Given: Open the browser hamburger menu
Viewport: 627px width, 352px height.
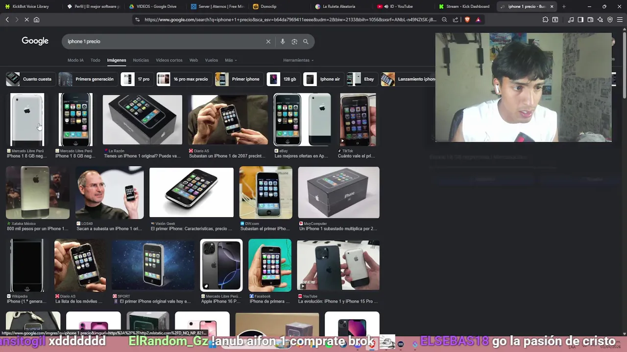Looking at the screenshot, I should [620, 20].
